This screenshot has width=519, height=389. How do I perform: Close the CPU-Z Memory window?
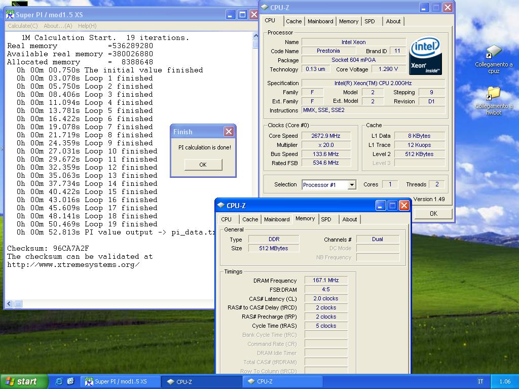404,206
